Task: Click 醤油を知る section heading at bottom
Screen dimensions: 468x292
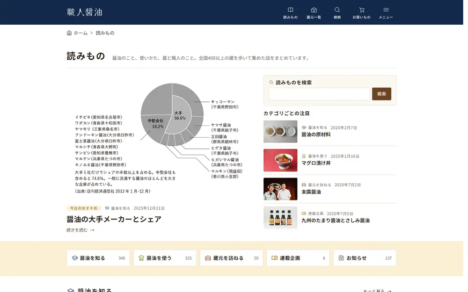Action: (x=95, y=290)
